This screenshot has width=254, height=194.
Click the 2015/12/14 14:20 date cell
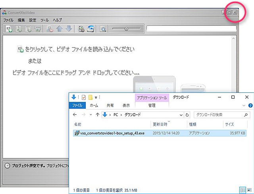coord(166,133)
